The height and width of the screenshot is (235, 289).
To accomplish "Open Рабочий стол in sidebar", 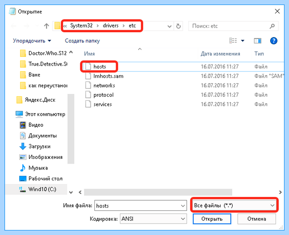I will click(41, 179).
